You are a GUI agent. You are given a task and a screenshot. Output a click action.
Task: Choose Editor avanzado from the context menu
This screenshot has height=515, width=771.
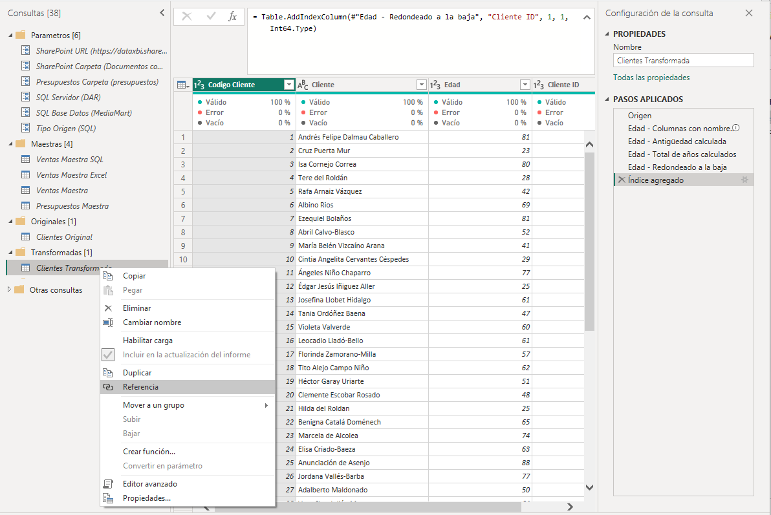pyautogui.click(x=150, y=483)
